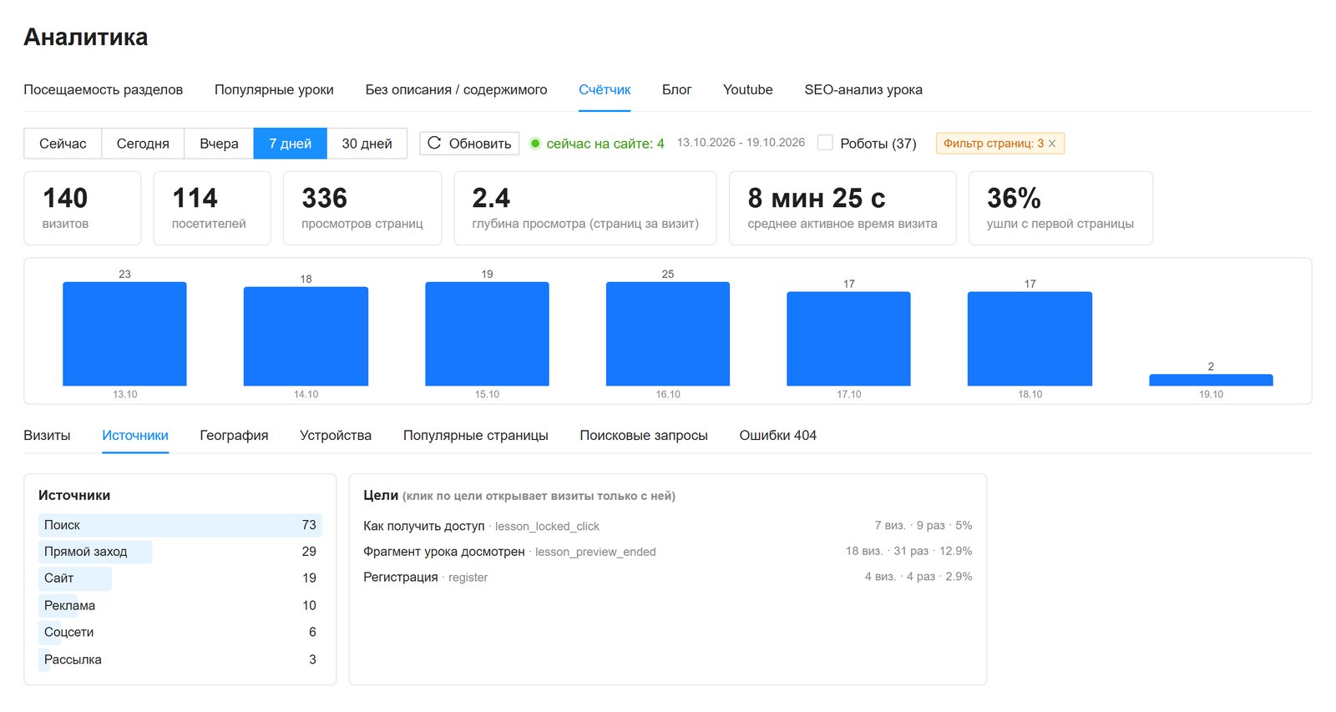
Task: Remove the page filter with its X icon
Action: (x=1052, y=144)
